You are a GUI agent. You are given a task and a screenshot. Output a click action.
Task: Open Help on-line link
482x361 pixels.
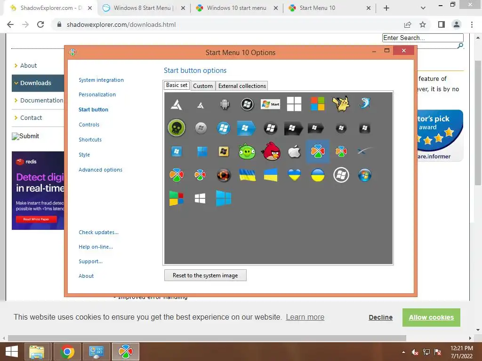(x=96, y=247)
